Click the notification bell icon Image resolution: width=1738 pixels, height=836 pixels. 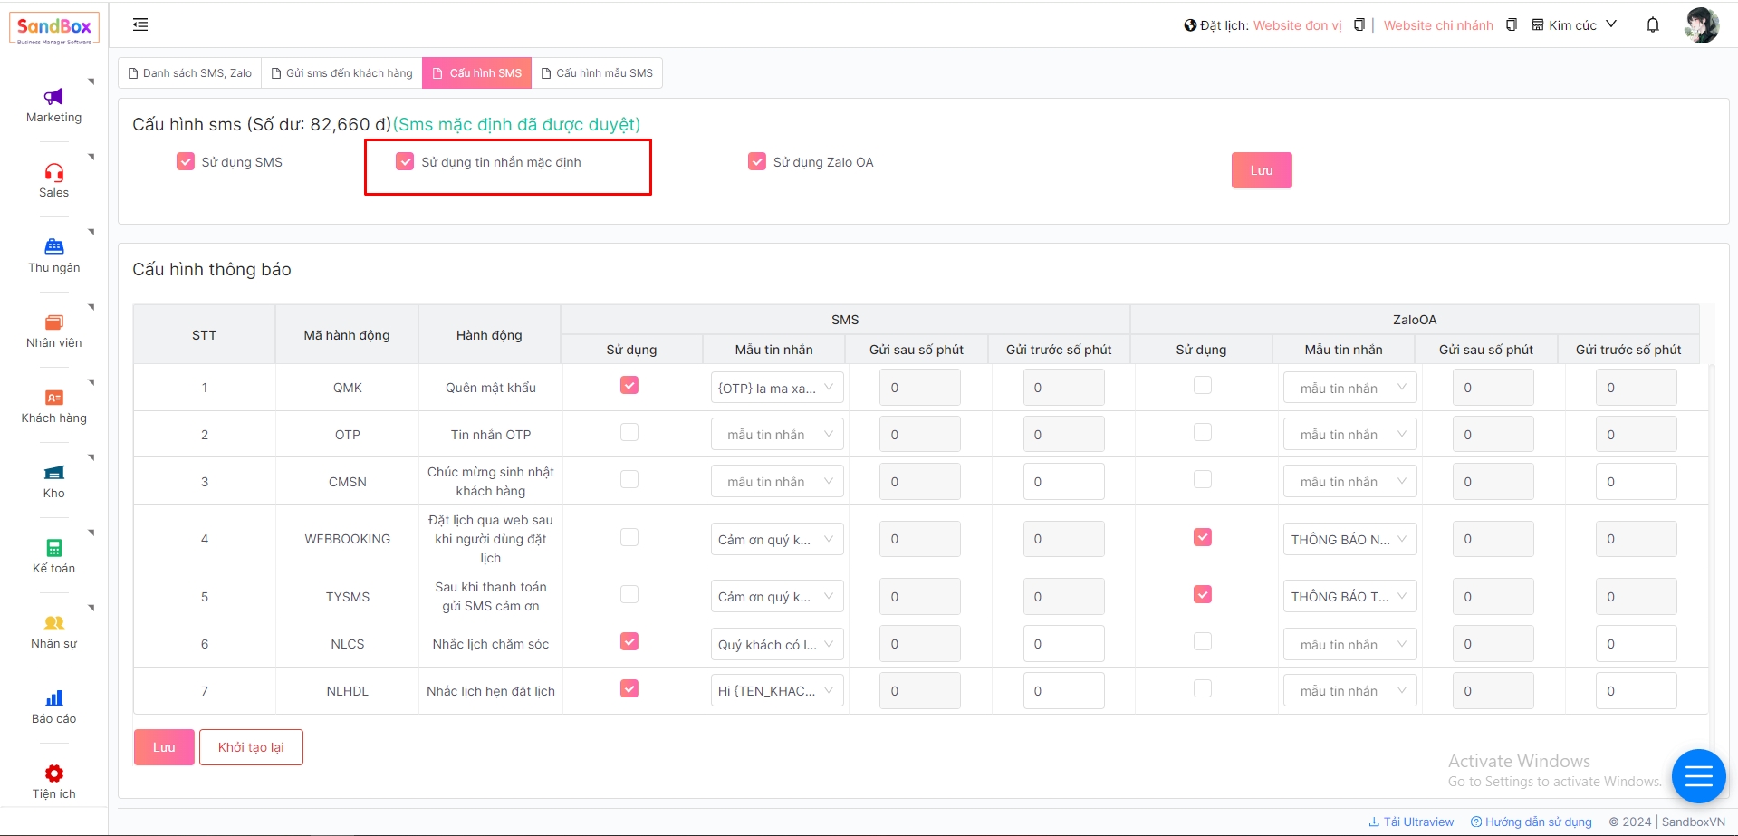click(1652, 25)
